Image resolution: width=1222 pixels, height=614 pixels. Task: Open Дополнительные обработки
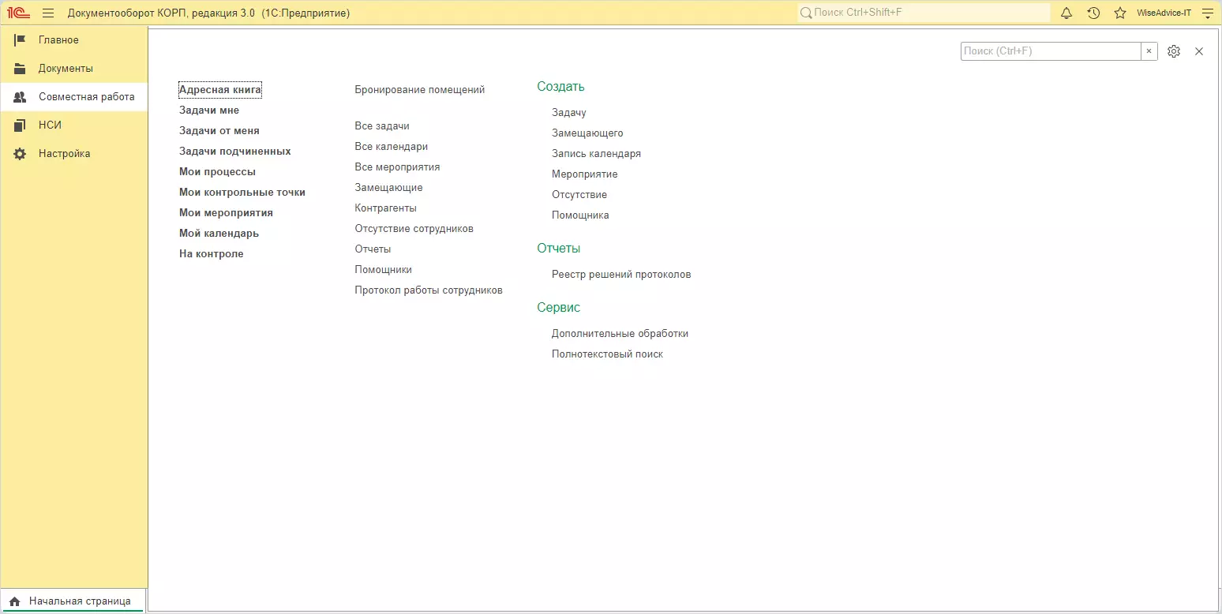click(x=620, y=334)
